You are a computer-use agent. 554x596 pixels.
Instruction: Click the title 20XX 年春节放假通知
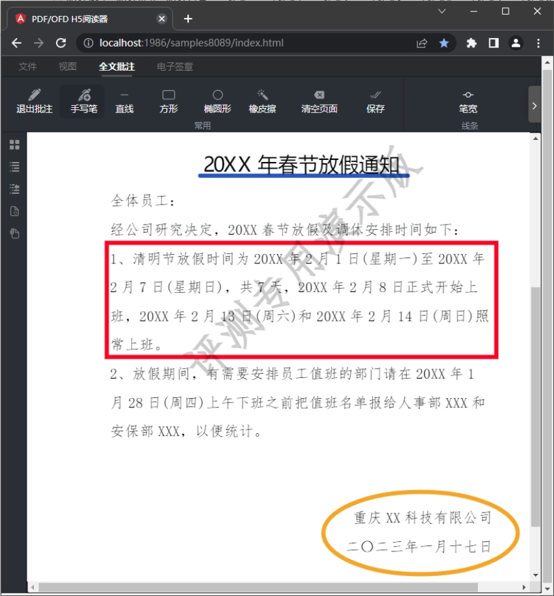tap(302, 165)
